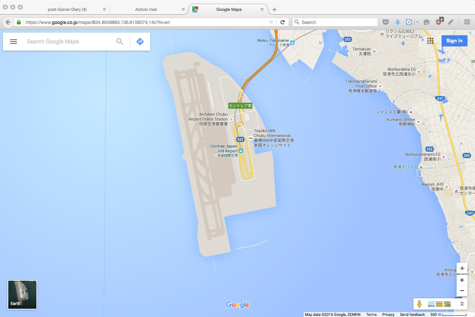The image size is (475, 317).
Task: Click the smiley chat bubble icon
Action: click(x=427, y=22)
